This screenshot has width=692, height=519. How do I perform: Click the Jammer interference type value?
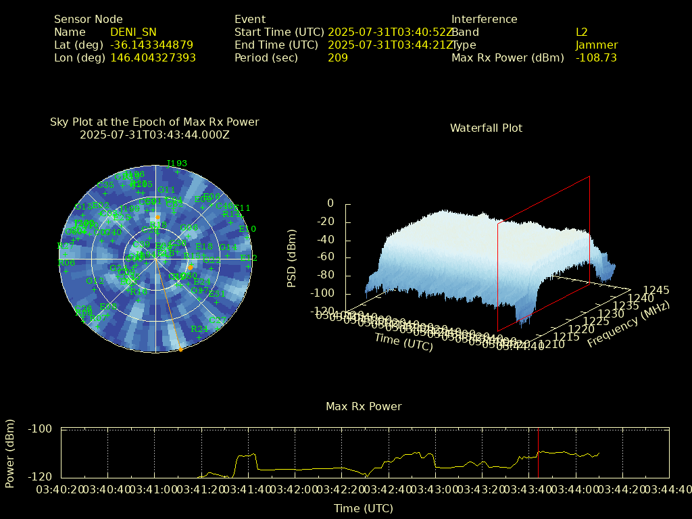pos(597,45)
